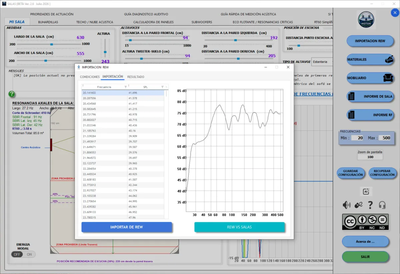Sort by the SPL column header
400x274 pixels.
click(145, 87)
